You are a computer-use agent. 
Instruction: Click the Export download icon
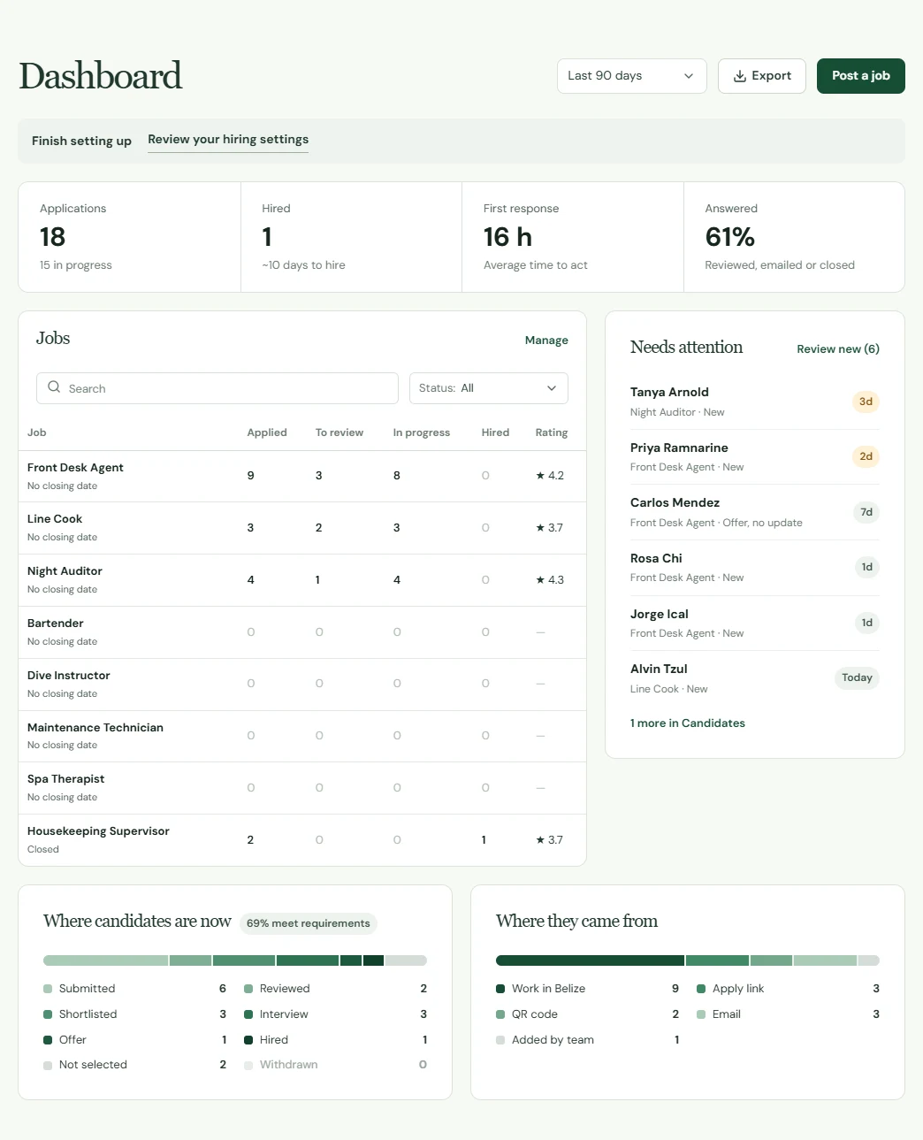coord(740,76)
